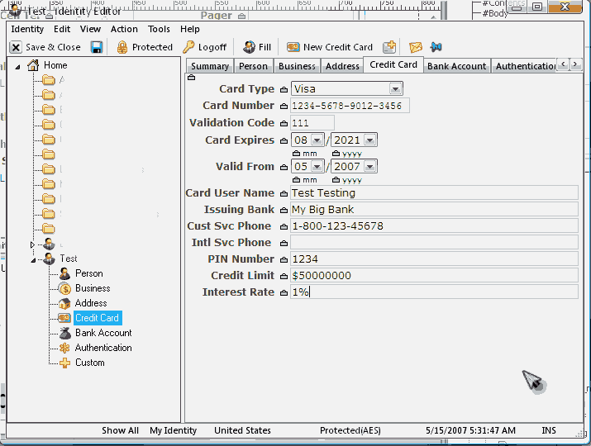Viewport: 591px width, 446px height.
Task: Expand the collapsed identity node above Test
Action: tap(32, 244)
